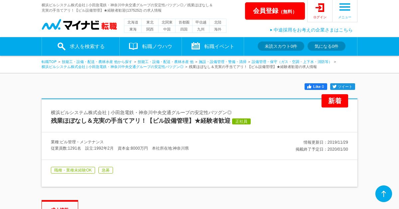Select 九州 region
Viewport: 399px width, 209px height.
[201, 29]
